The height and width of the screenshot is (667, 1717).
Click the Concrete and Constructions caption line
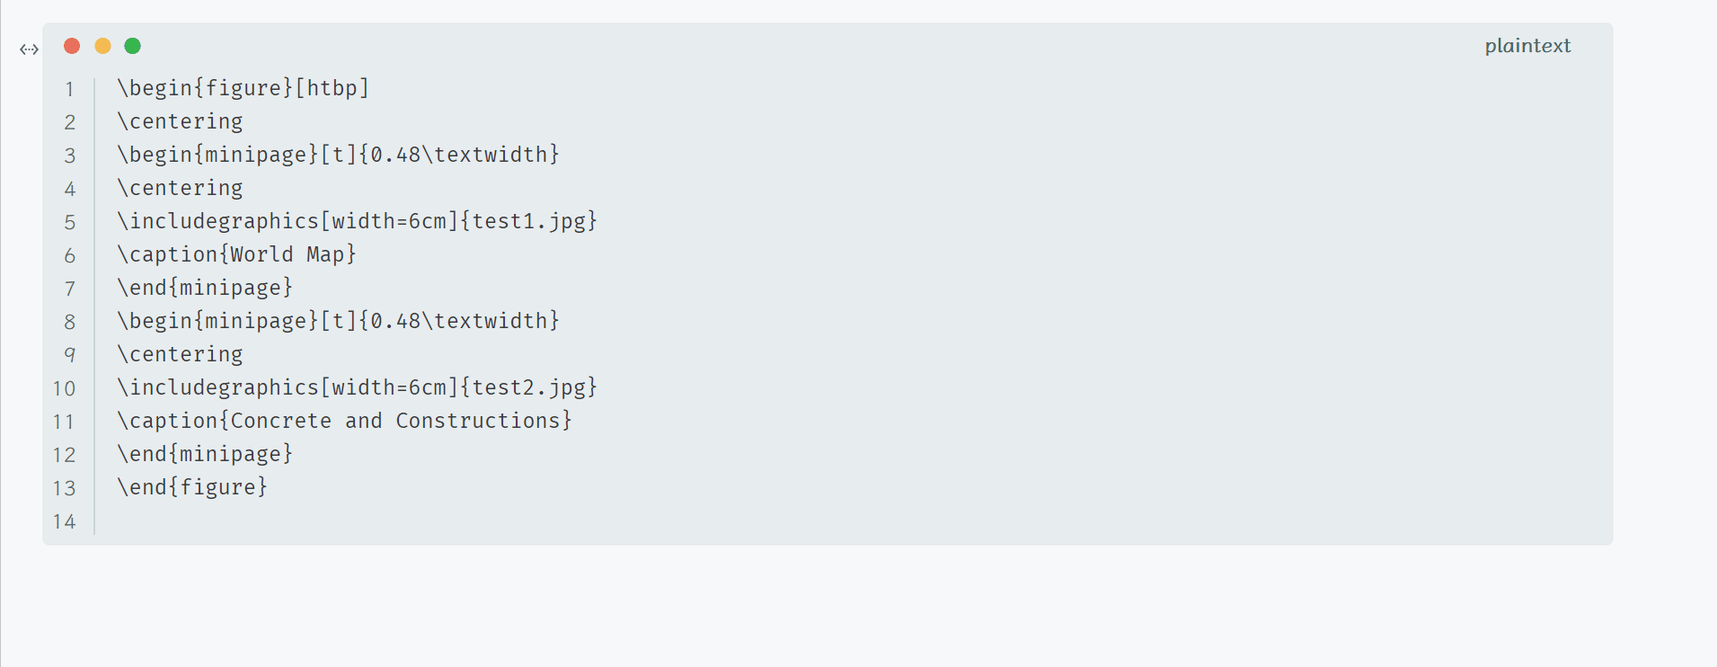(x=344, y=421)
